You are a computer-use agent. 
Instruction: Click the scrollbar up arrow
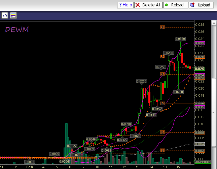[214, 23]
